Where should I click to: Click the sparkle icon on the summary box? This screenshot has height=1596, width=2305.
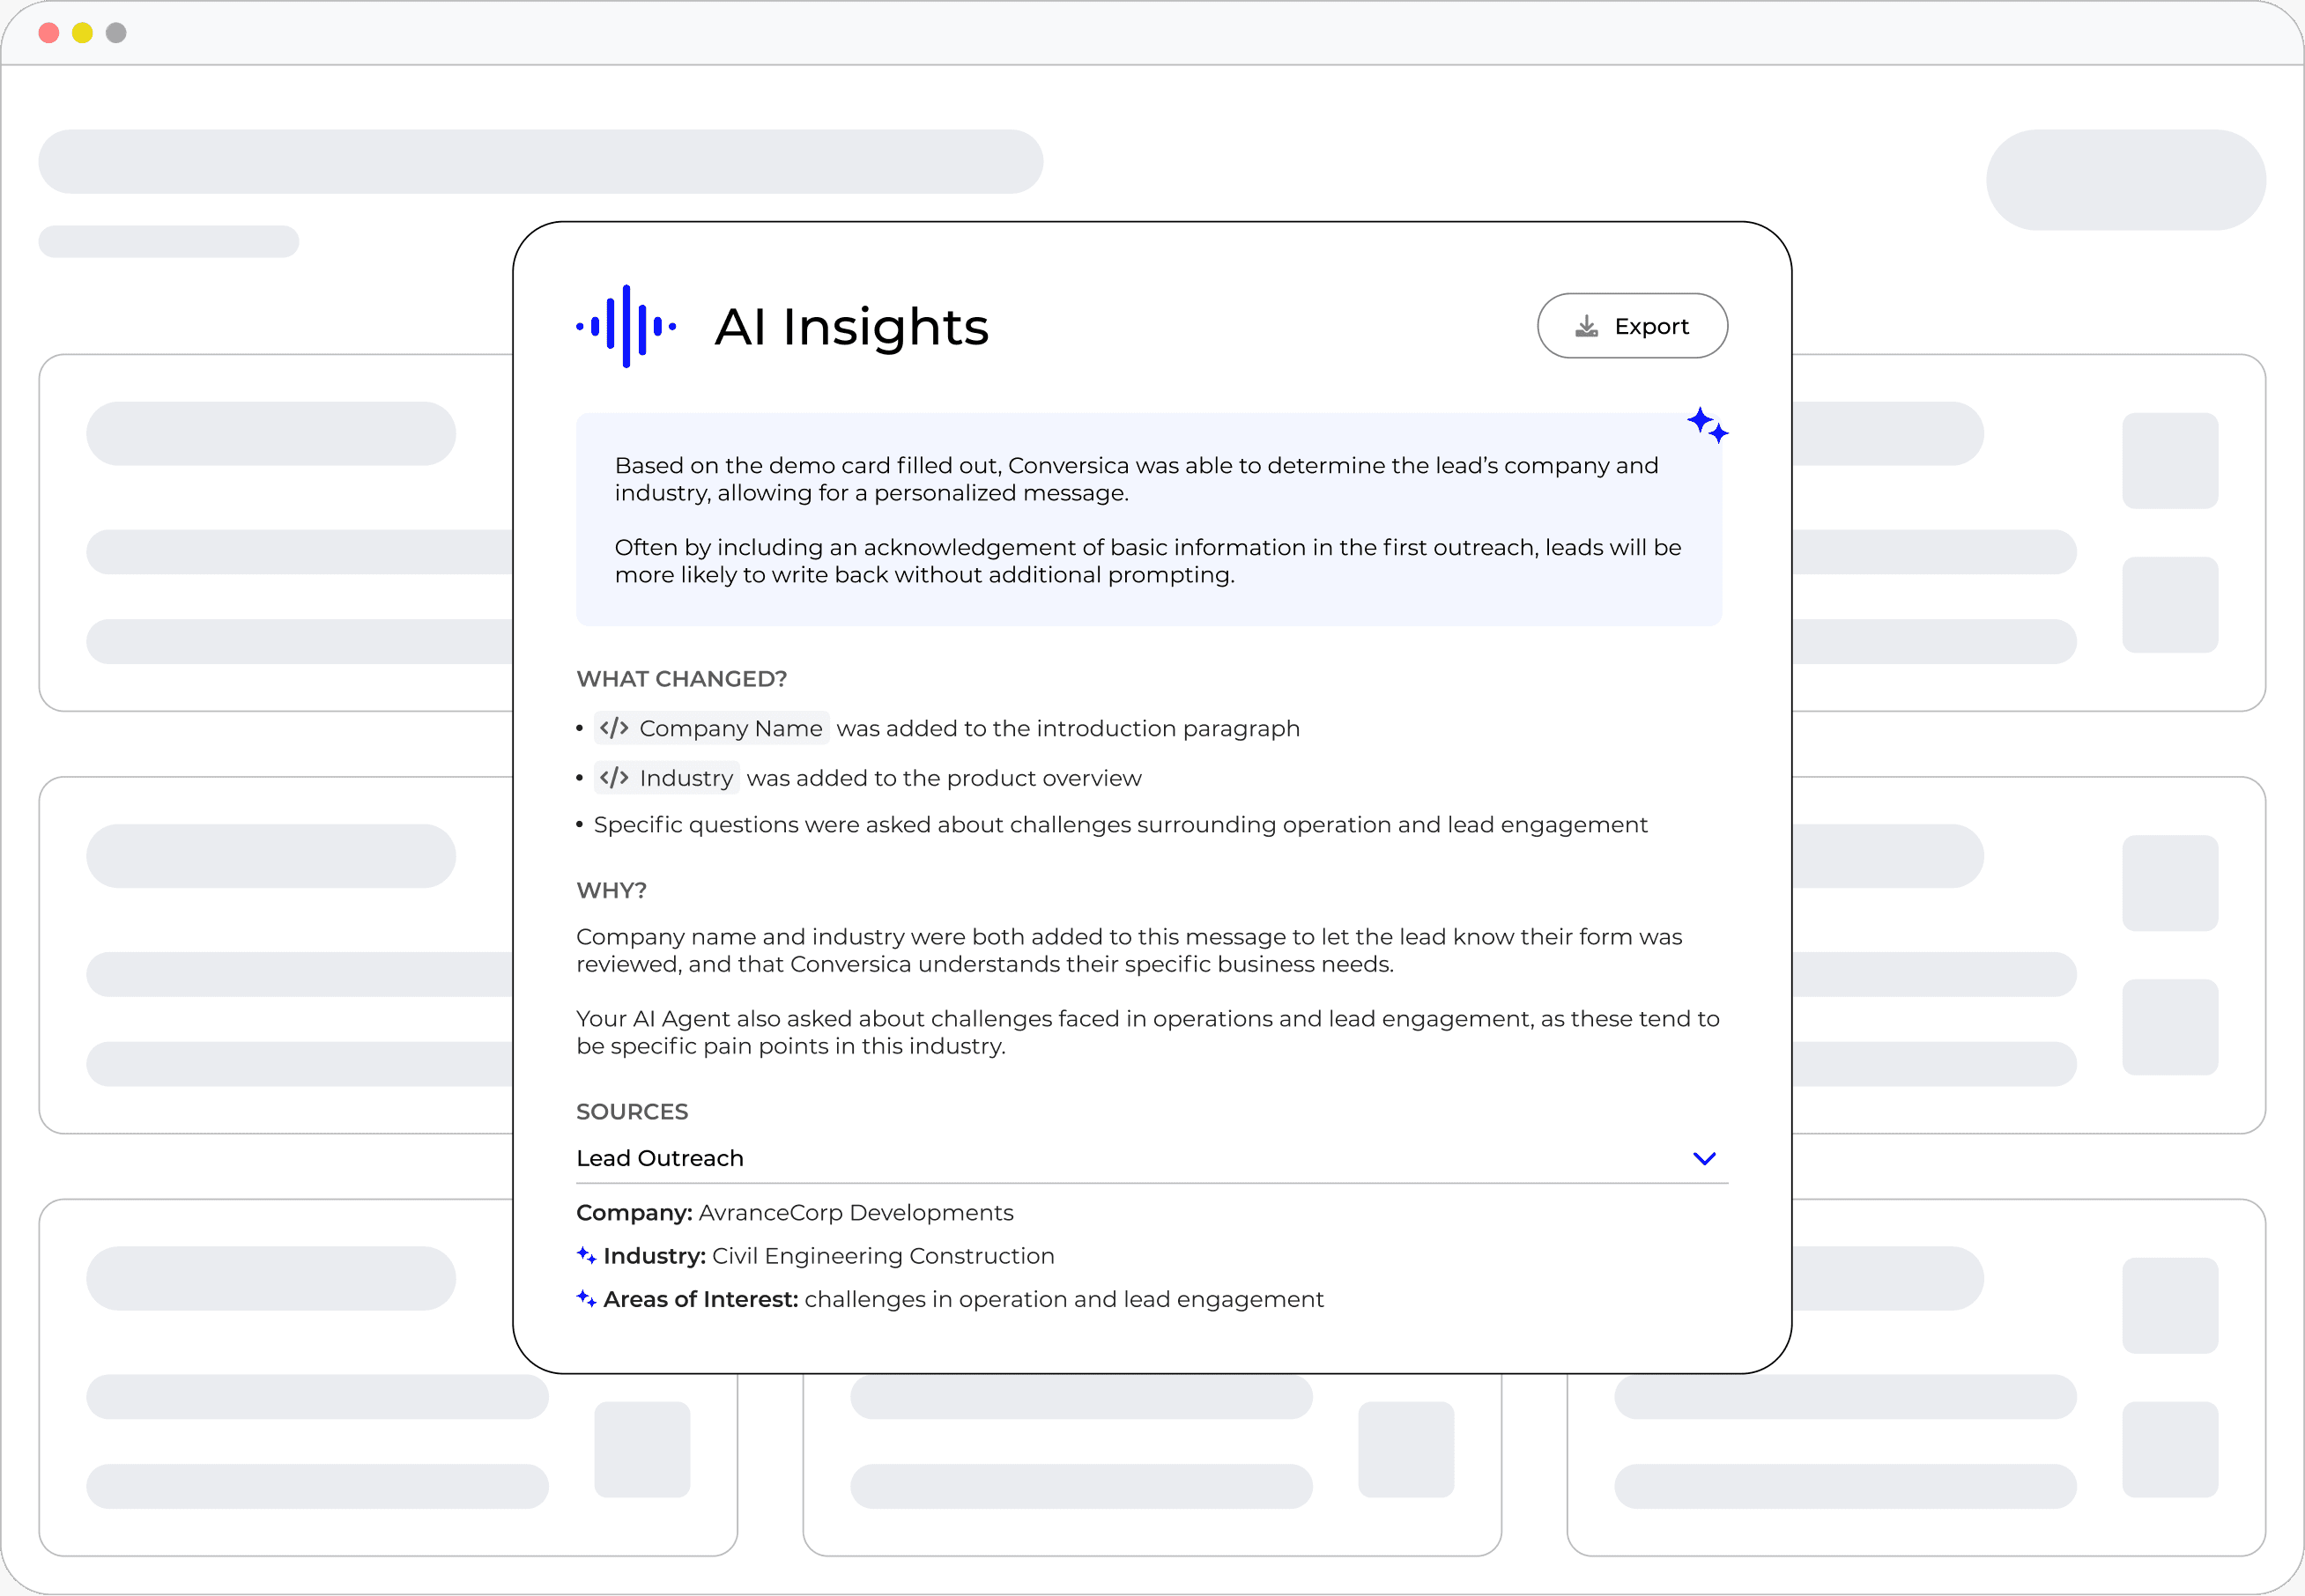pyautogui.click(x=1708, y=425)
